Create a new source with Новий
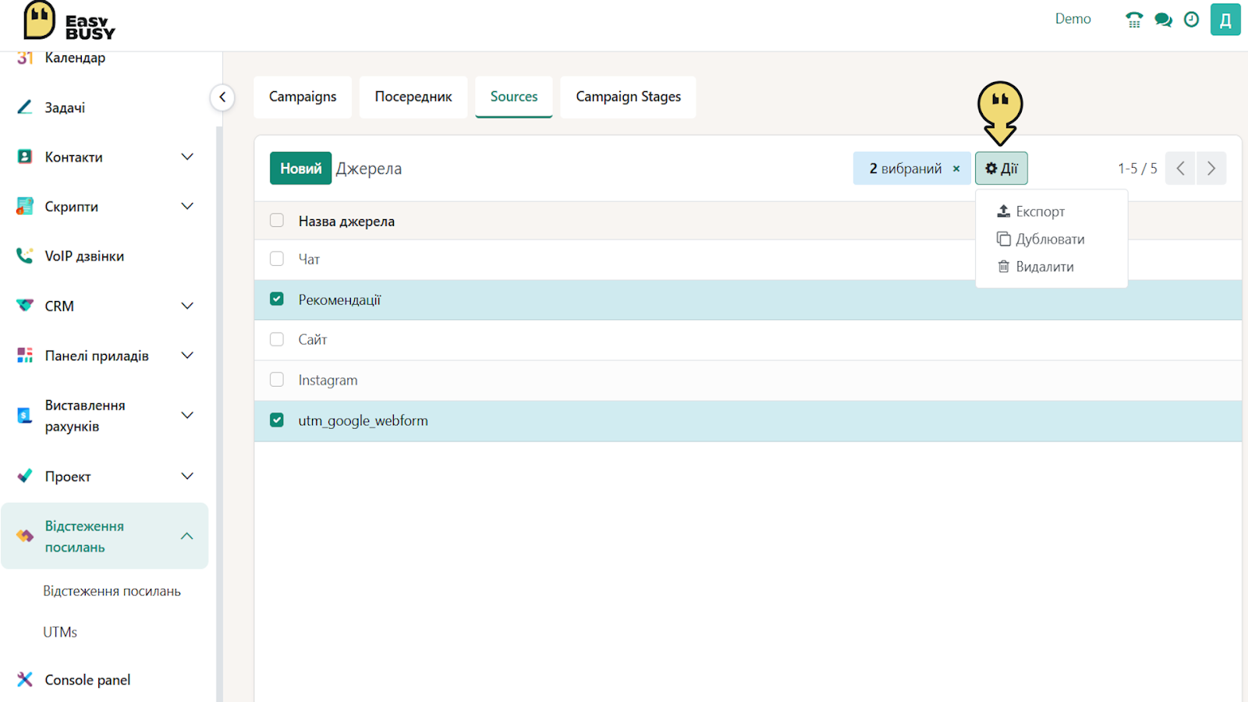1248x702 pixels. (x=301, y=168)
